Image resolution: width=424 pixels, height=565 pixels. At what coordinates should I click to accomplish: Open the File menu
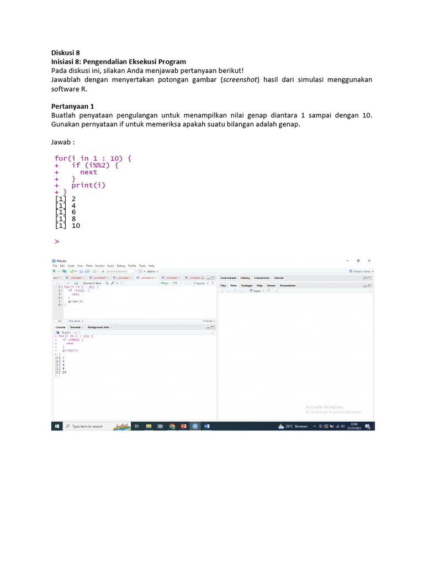[55, 265]
